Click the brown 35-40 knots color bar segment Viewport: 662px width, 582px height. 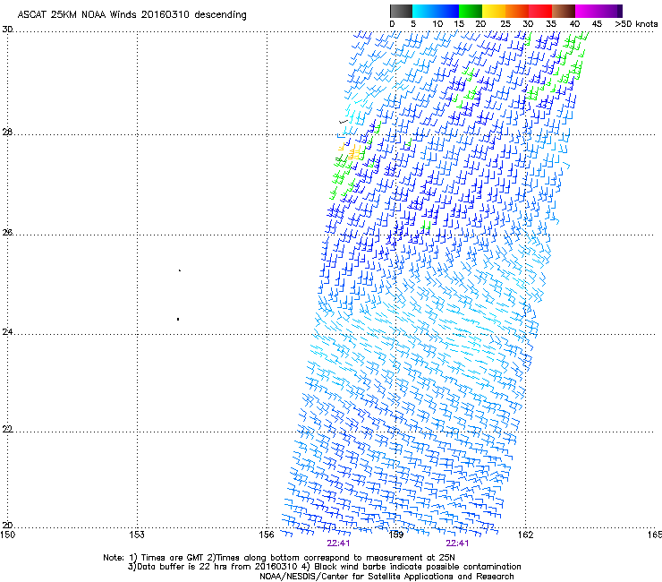564,11
